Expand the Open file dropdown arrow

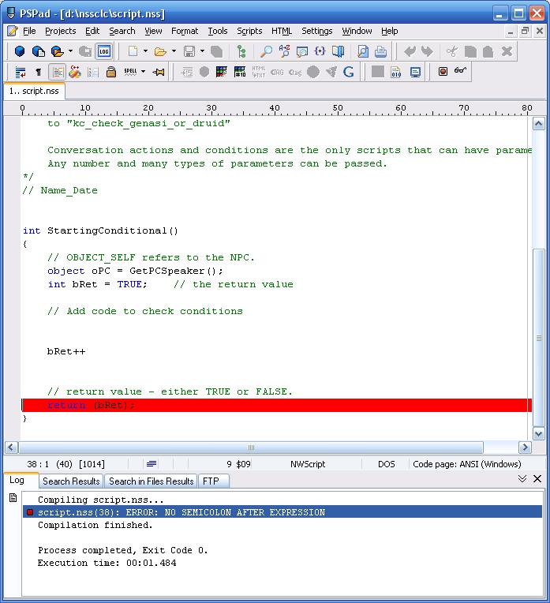(174, 51)
